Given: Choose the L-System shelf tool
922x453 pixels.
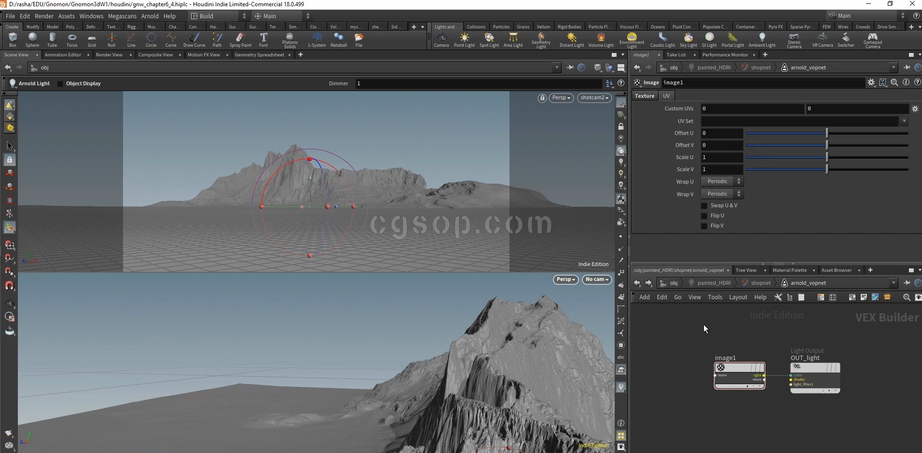Looking at the screenshot, I should point(317,40).
